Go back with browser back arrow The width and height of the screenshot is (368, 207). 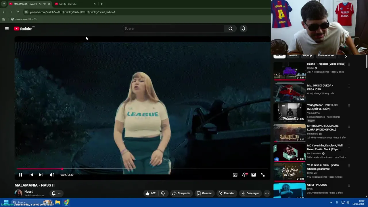[4, 12]
